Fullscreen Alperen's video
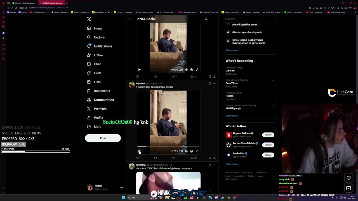Image resolution: width=358 pixels, height=201 pixels. tap(197, 151)
